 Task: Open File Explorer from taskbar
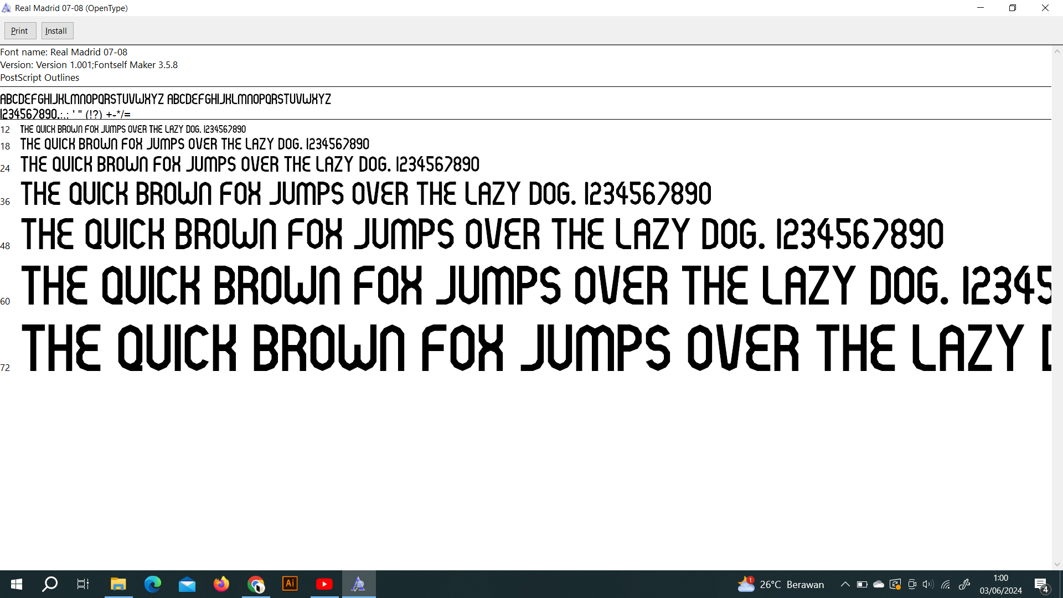coord(118,584)
